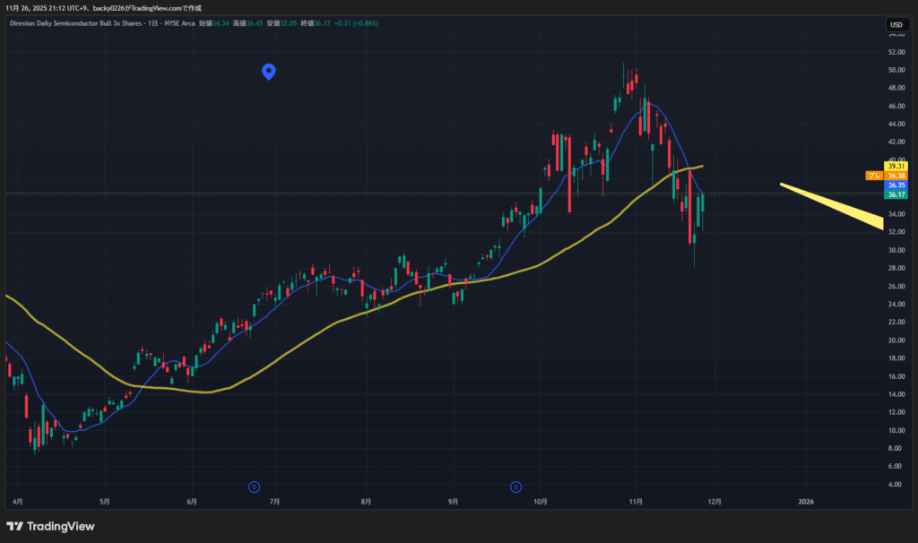Image resolution: width=918 pixels, height=543 pixels.
Task: Select the green 36.17 last price label
Action: point(896,194)
